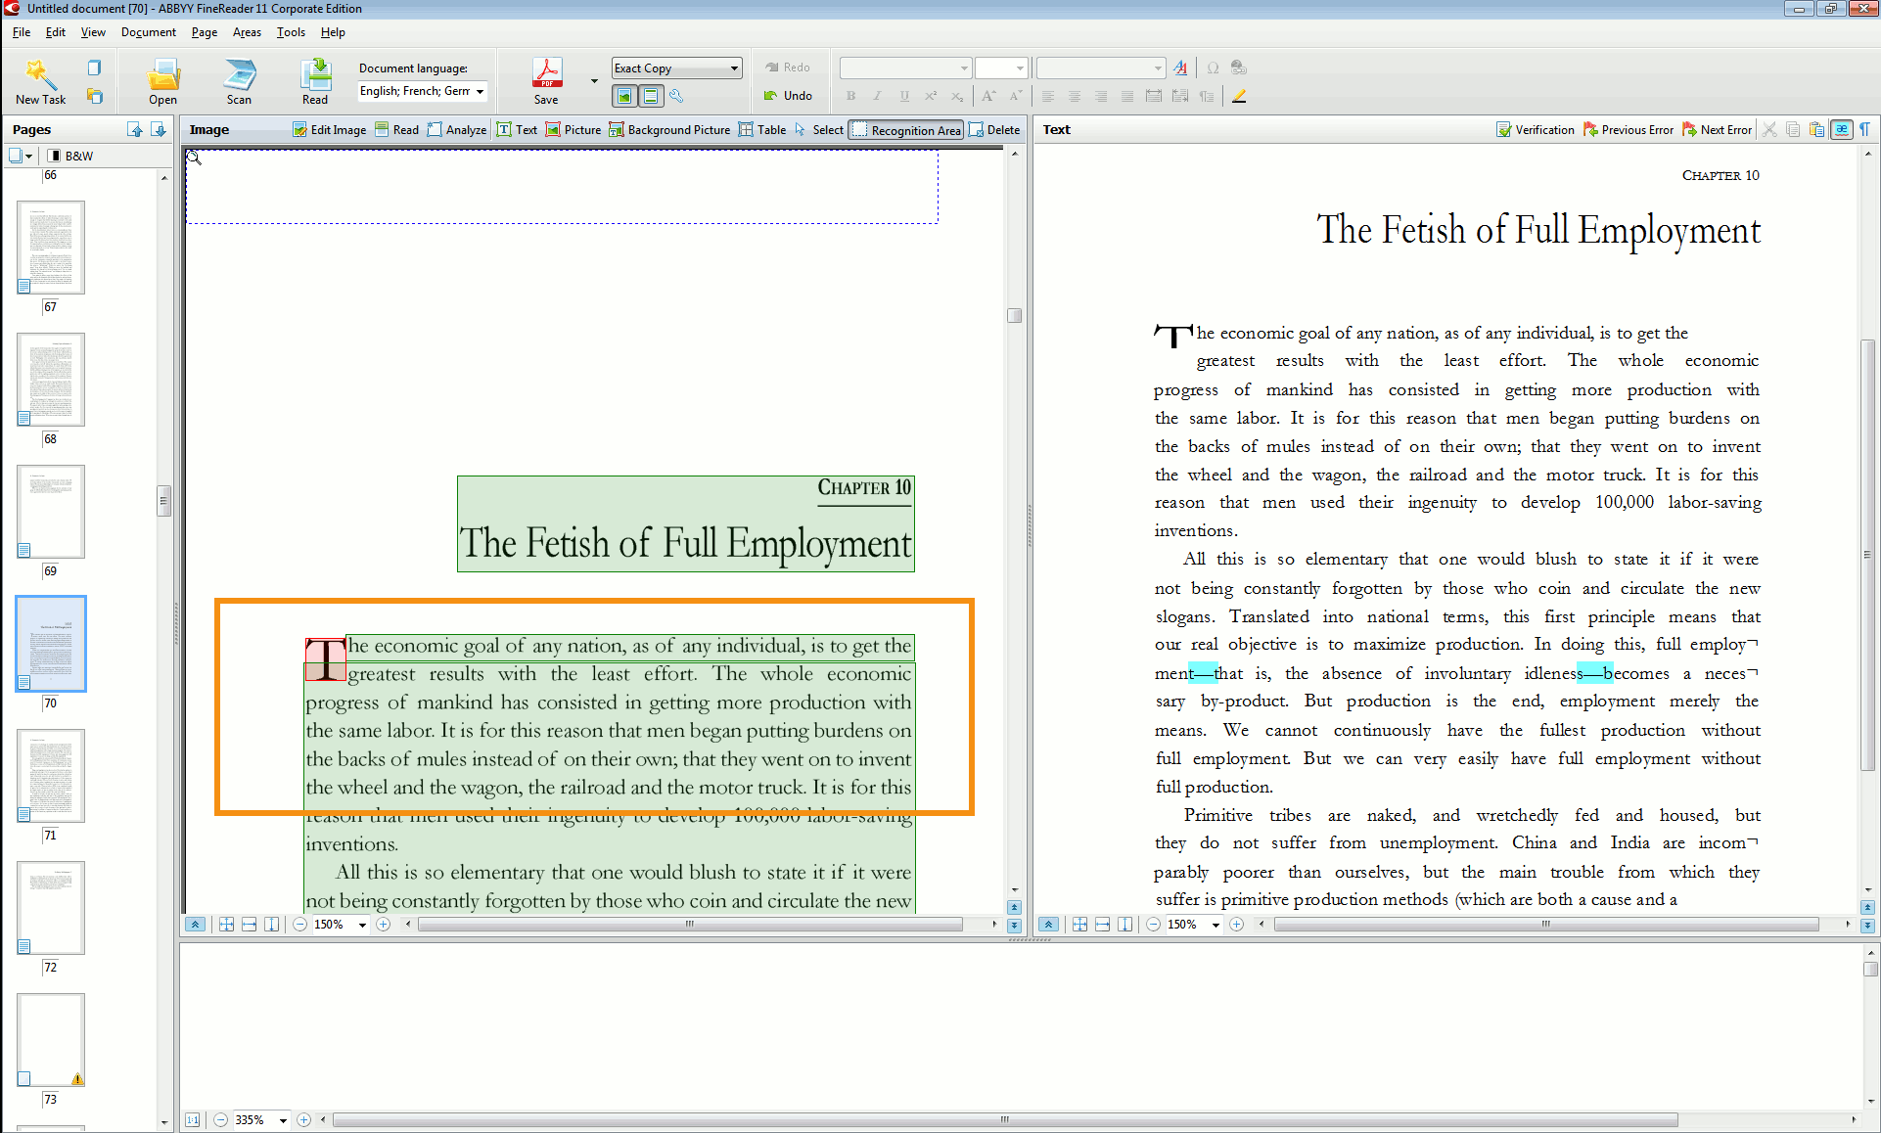Click the Scan toolbar icon

click(239, 81)
